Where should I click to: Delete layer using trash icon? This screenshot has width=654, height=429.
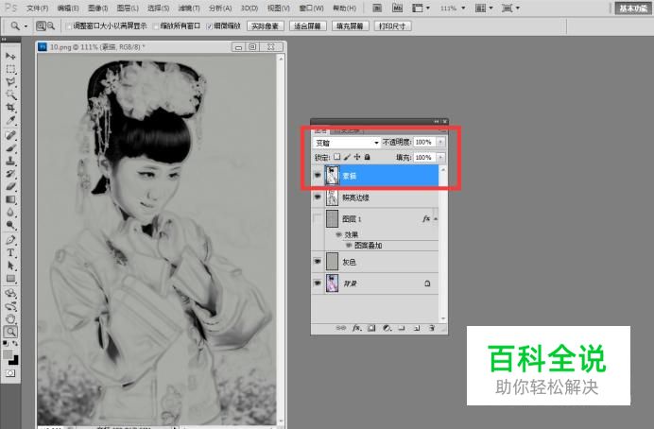coord(432,328)
